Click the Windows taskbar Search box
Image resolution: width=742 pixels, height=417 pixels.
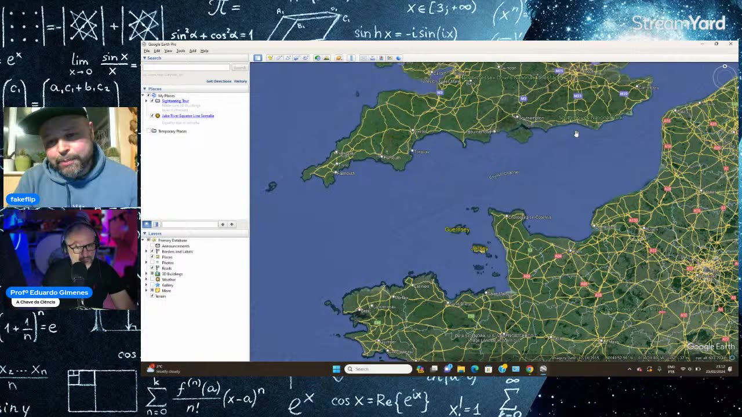379,369
